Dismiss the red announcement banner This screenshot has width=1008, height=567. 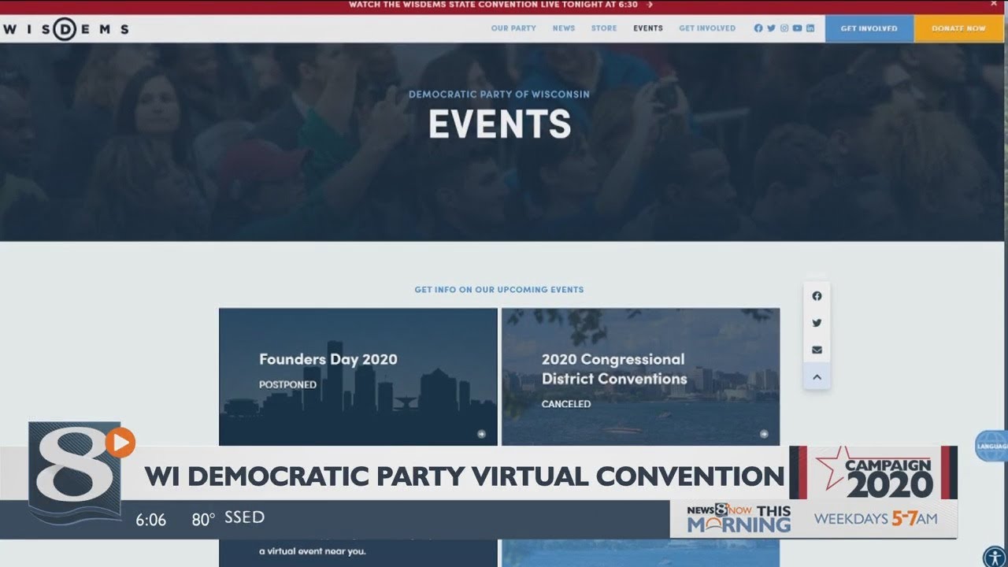pyautogui.click(x=994, y=4)
